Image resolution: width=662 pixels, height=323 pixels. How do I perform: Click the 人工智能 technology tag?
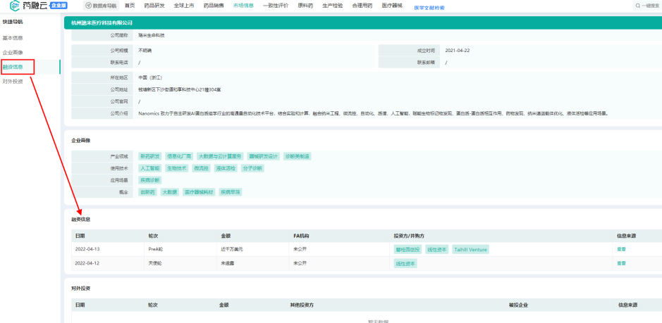150,167
